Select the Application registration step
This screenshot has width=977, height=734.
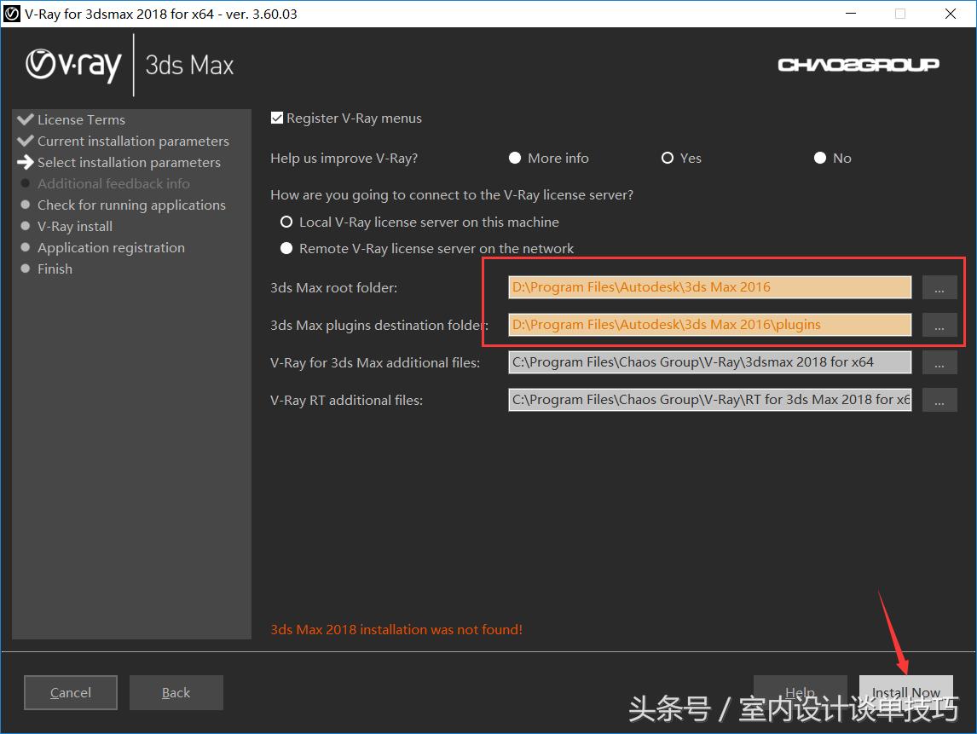tap(111, 248)
